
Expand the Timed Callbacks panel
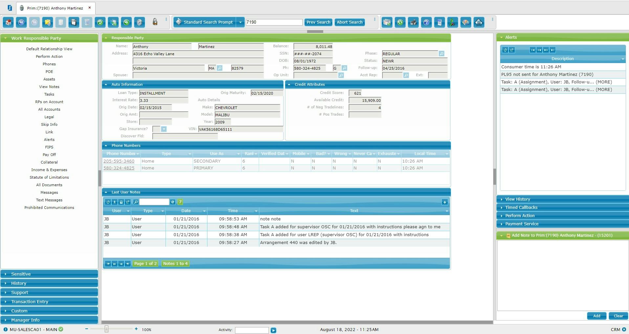(522, 207)
